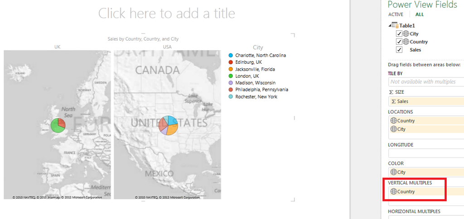
Task: Uncheck the Sales field checkbox
Action: point(399,50)
